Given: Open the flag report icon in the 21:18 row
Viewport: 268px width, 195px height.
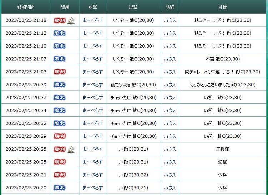Looking at the screenshot, I should click(71, 21).
